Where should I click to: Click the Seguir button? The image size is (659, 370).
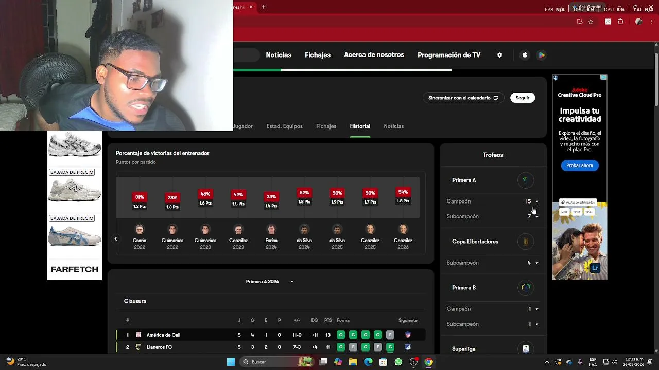tap(523, 98)
